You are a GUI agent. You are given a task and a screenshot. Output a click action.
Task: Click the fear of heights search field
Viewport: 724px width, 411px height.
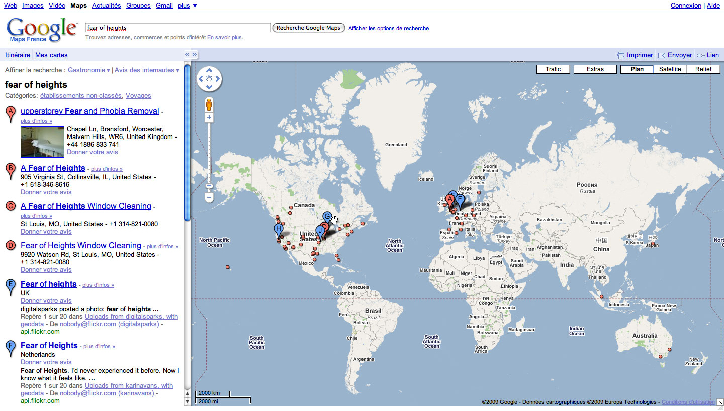(178, 28)
